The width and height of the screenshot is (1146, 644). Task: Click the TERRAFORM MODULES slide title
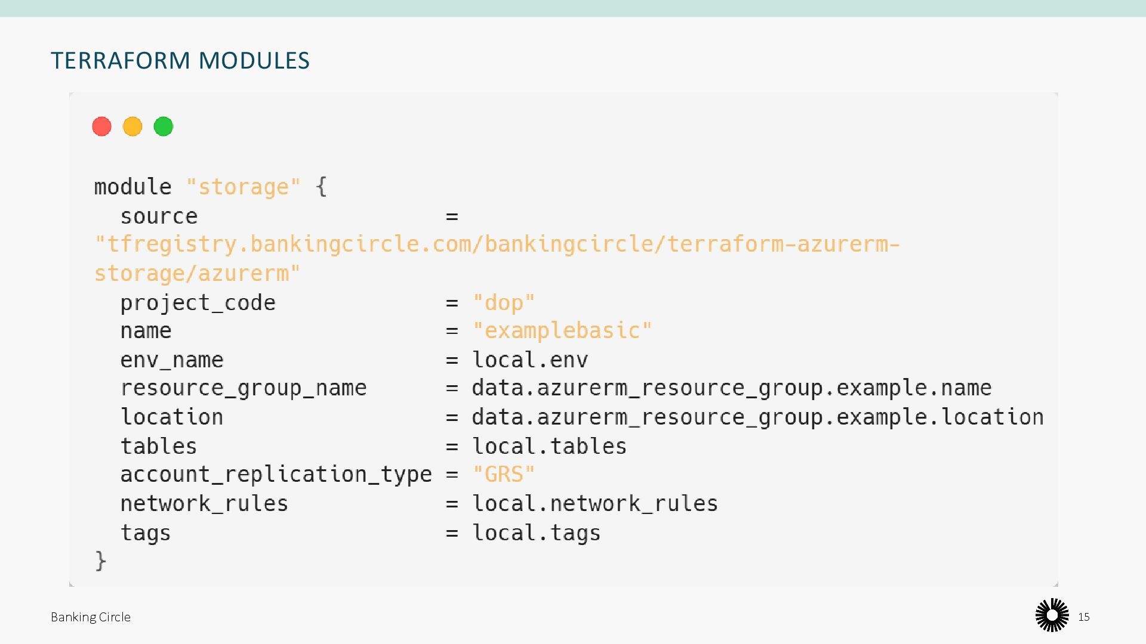tap(180, 60)
